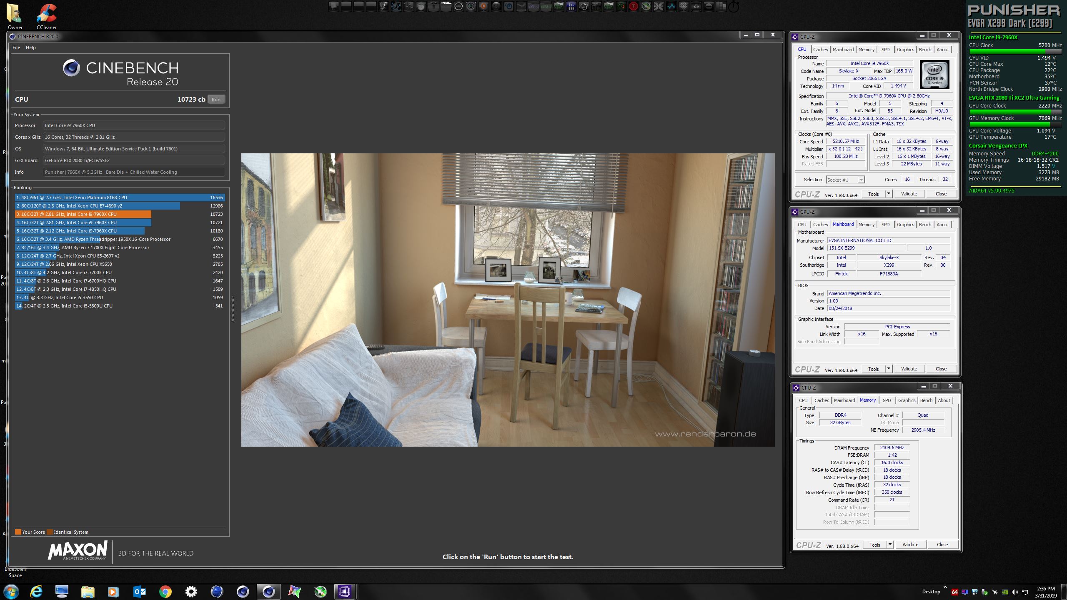Click the Info field in Your System
This screenshot has height=600, width=1067.
(134, 172)
